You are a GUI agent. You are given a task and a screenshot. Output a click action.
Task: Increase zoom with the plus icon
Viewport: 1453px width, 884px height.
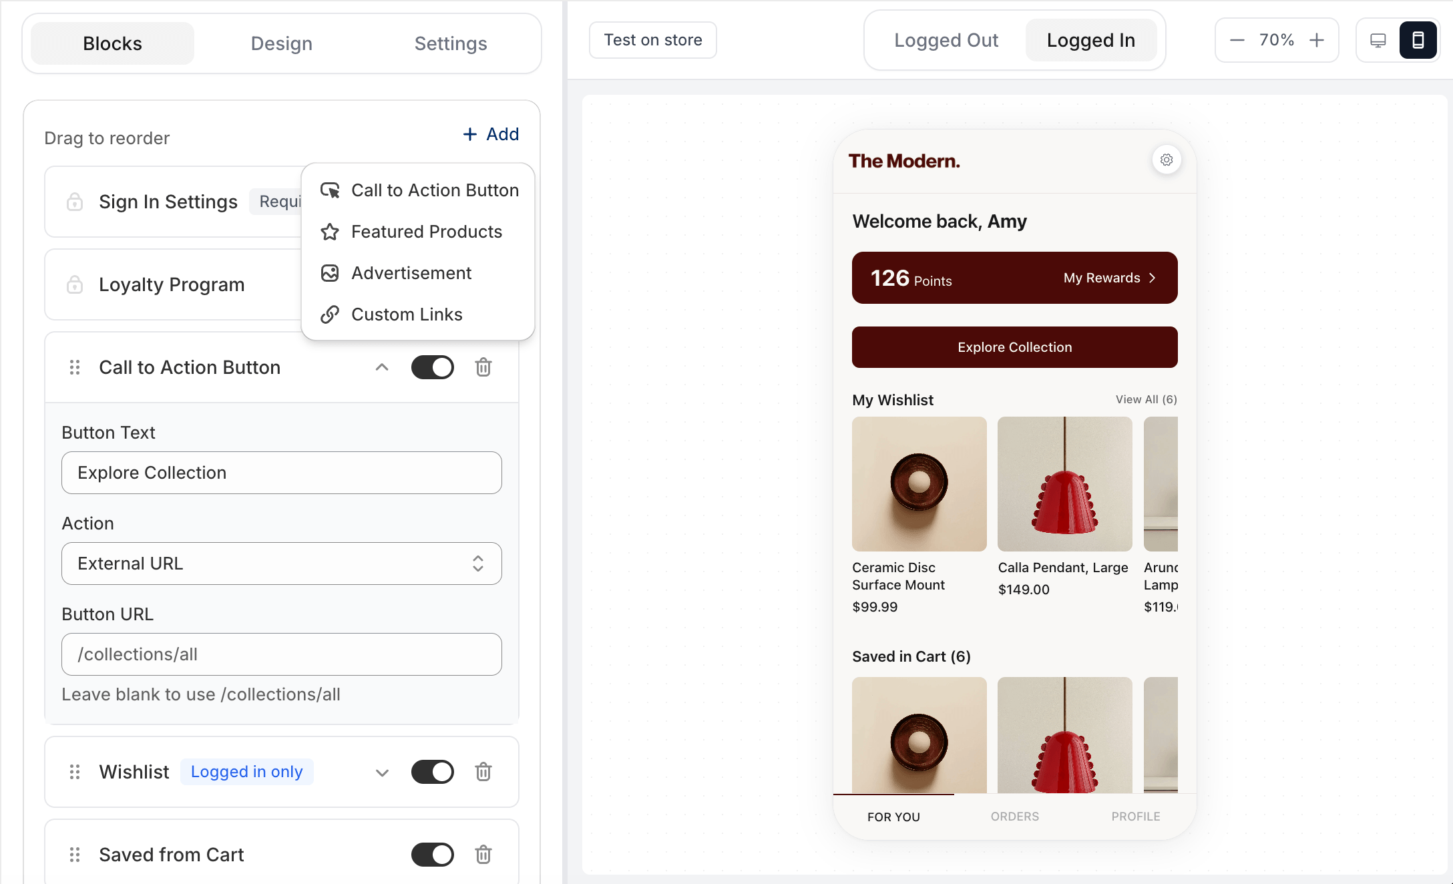1317,40
